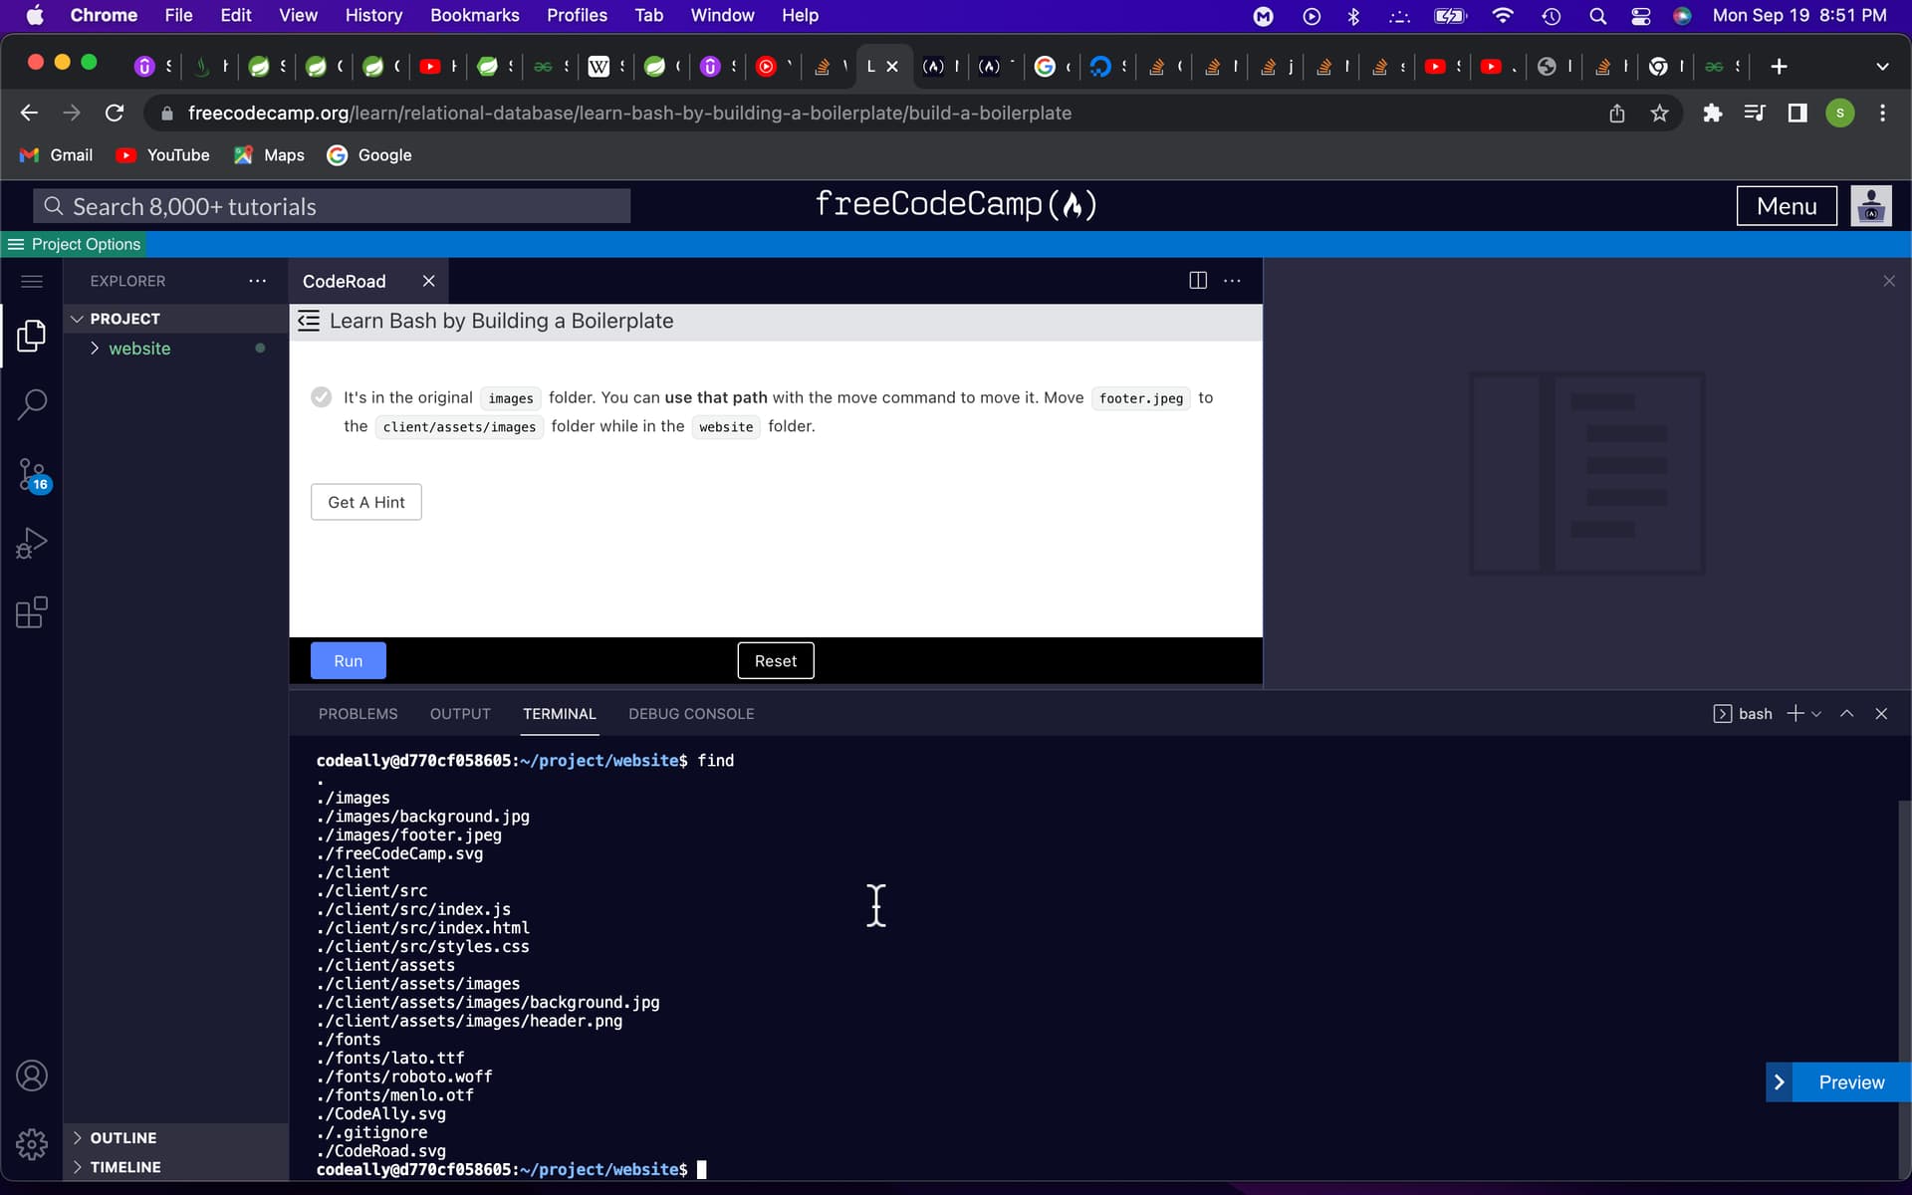This screenshot has height=1195, width=1912.
Task: Open the terminal launch profile dropdown
Action: 1816,714
